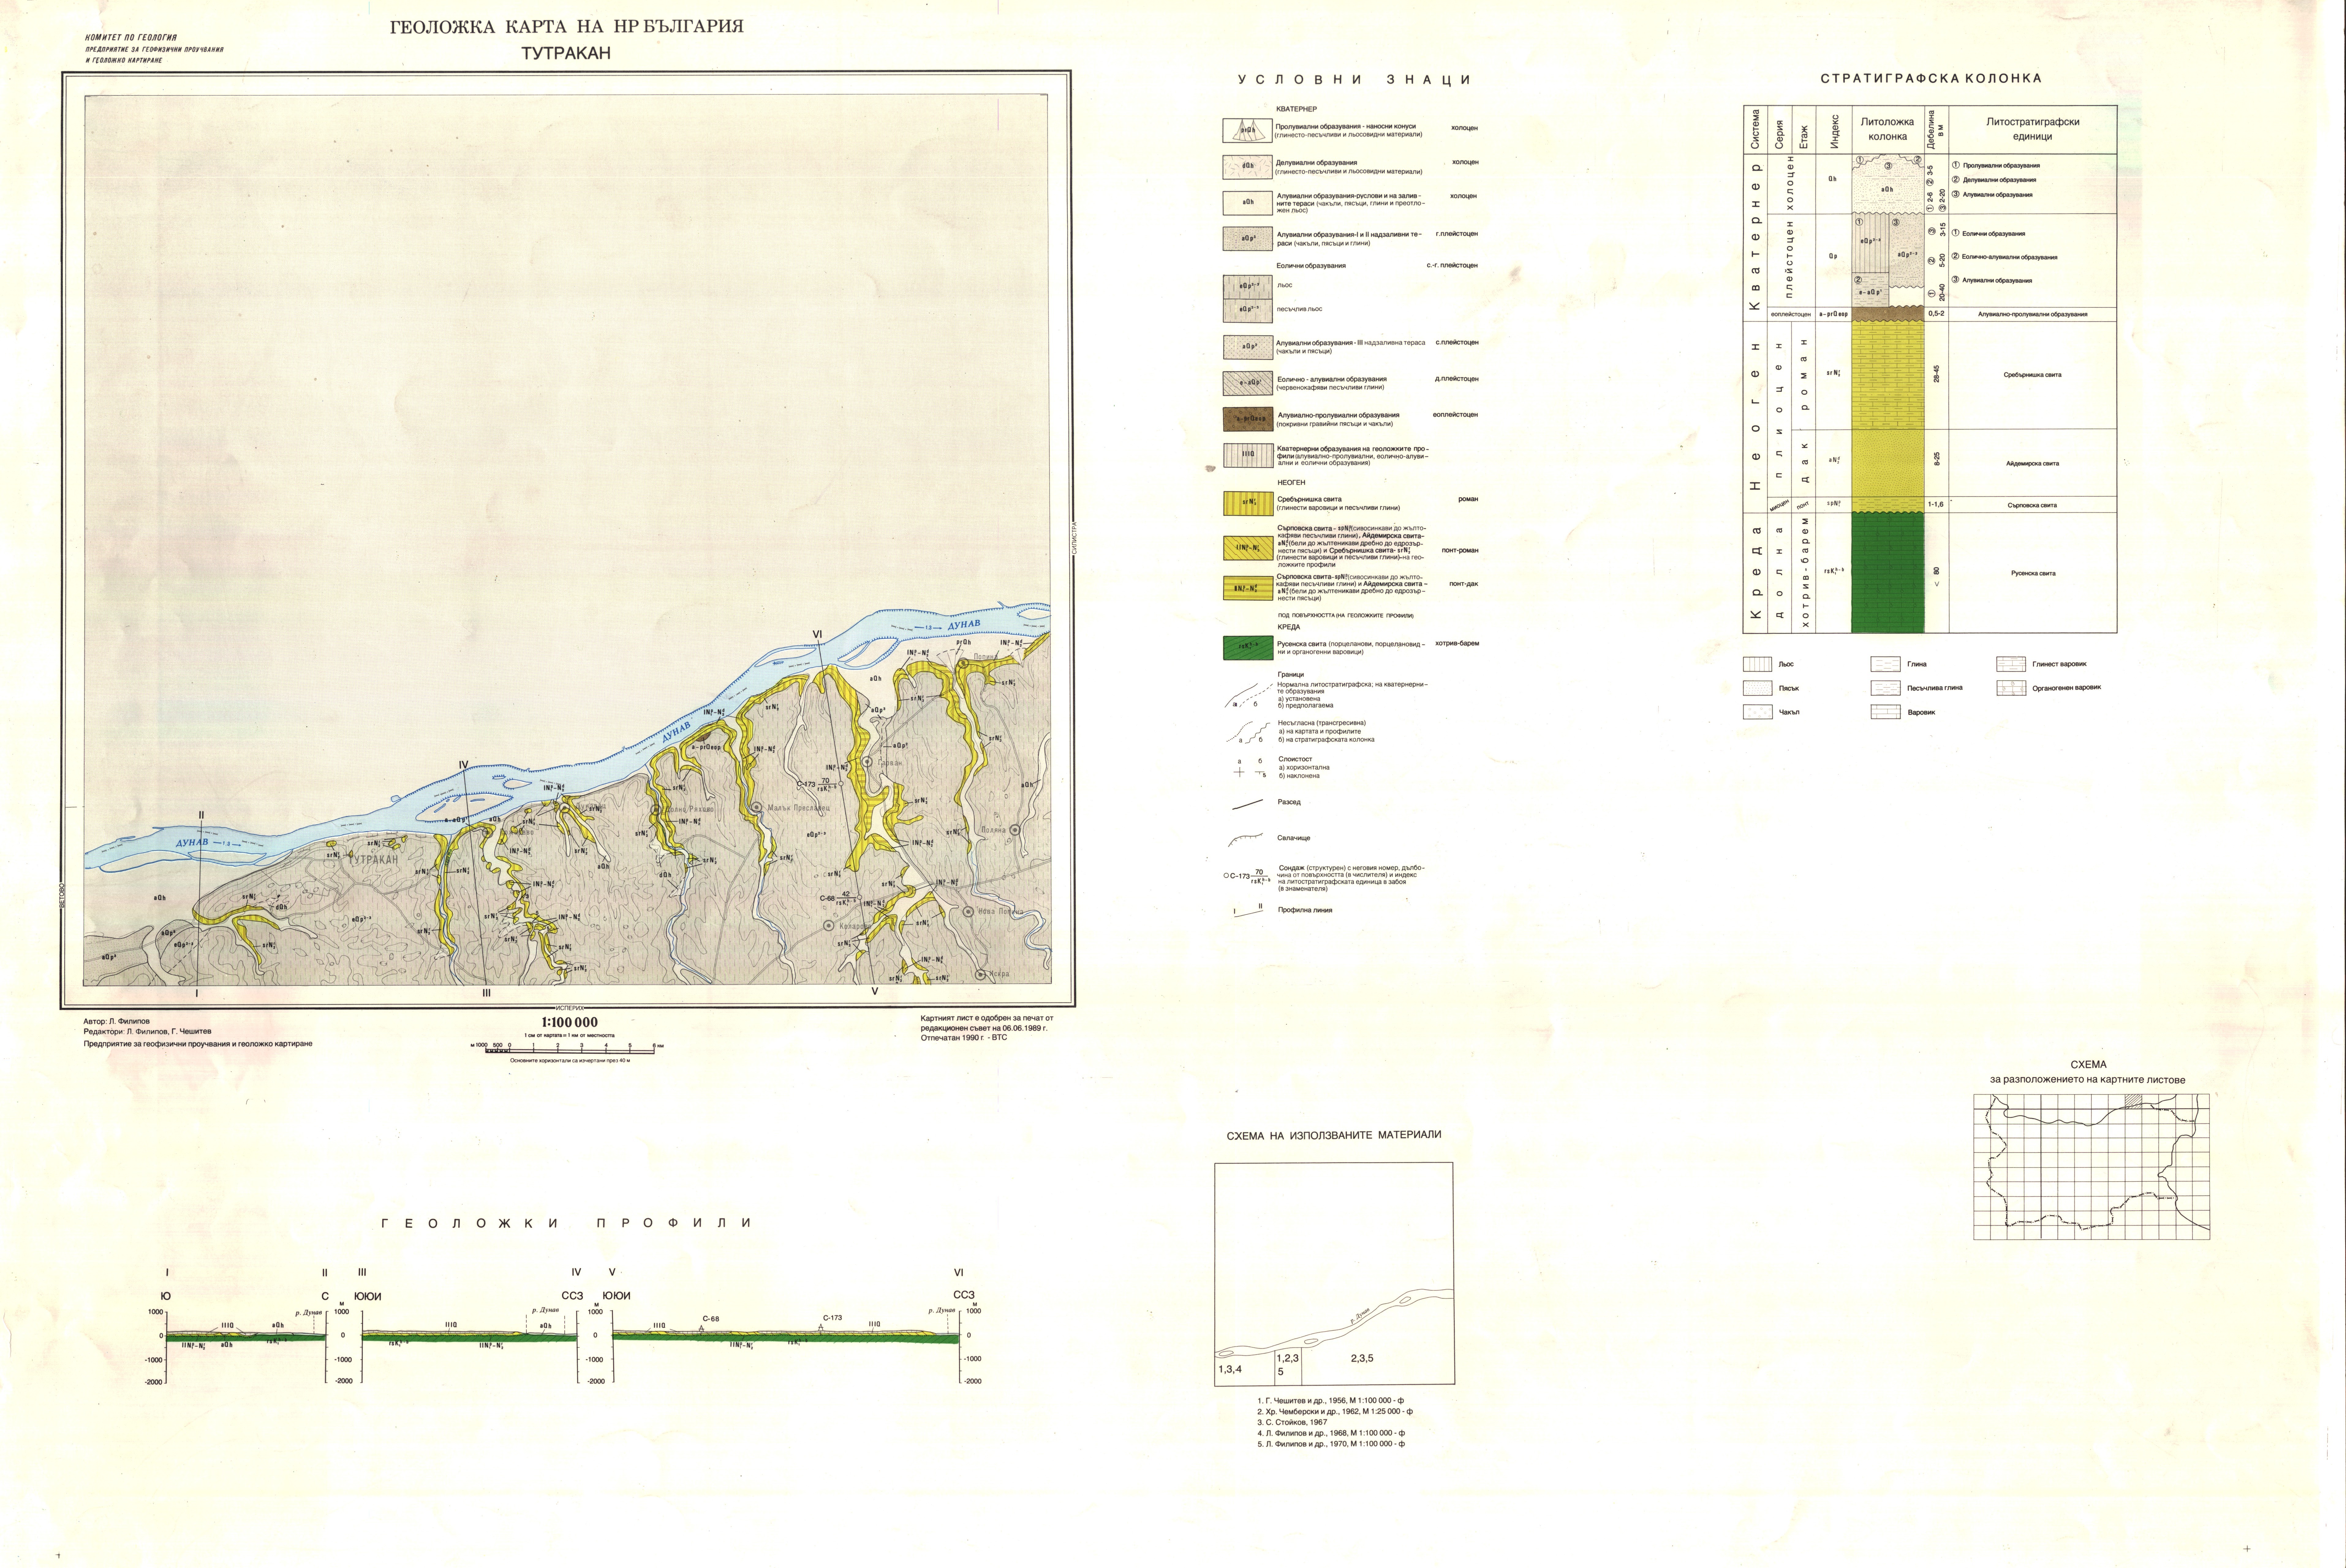The height and width of the screenshot is (1568, 2346).
Task: Click 'СХЕМА НА ИЗПОЛЗВАНИТЕ МАТЕРИАЛИ' heading
Action: tap(1334, 1135)
